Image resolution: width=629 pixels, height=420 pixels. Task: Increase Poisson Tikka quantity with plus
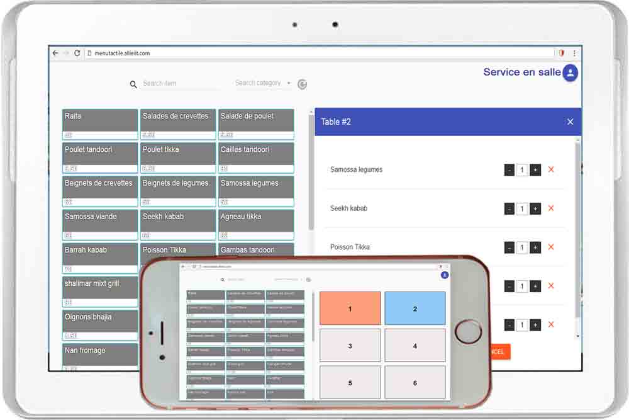(535, 247)
